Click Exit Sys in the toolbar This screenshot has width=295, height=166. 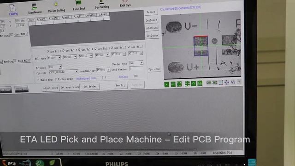(x=125, y=3)
